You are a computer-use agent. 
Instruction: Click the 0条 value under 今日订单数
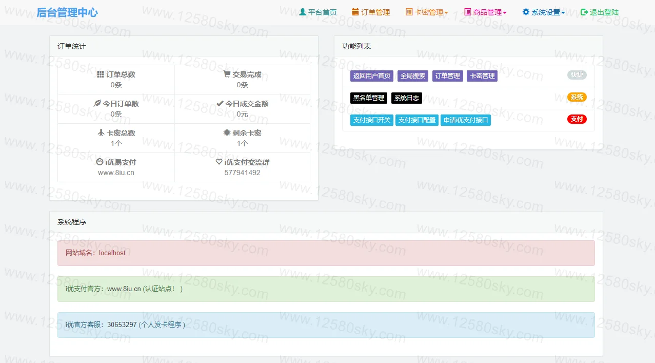pos(116,114)
